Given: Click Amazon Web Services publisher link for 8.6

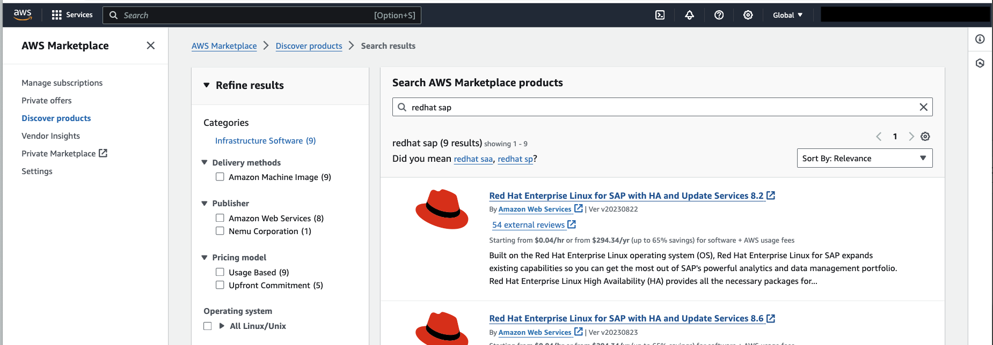Looking at the screenshot, I should (535, 332).
